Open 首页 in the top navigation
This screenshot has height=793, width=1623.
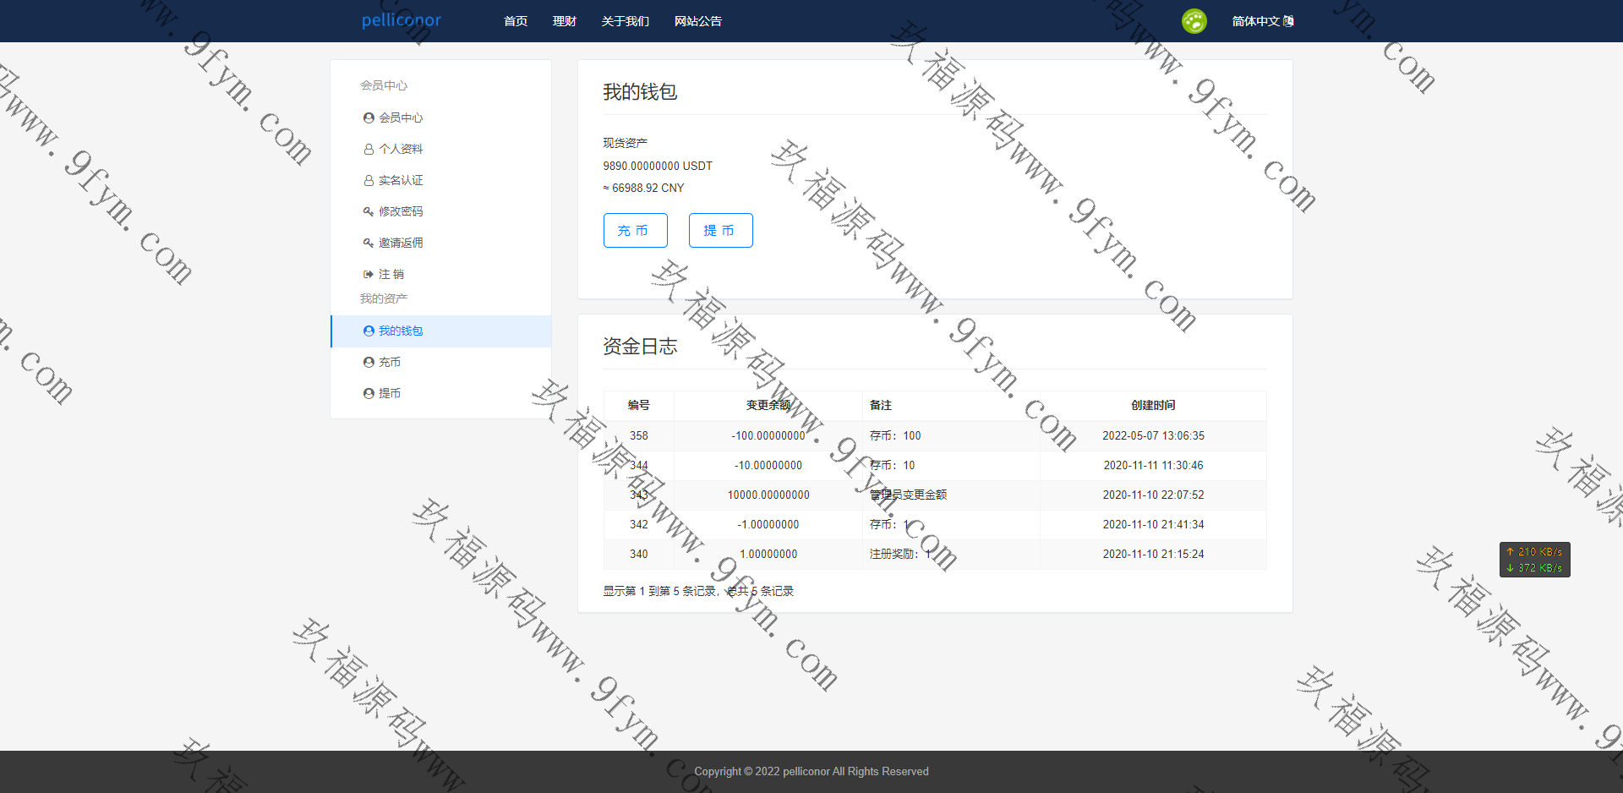tap(516, 21)
